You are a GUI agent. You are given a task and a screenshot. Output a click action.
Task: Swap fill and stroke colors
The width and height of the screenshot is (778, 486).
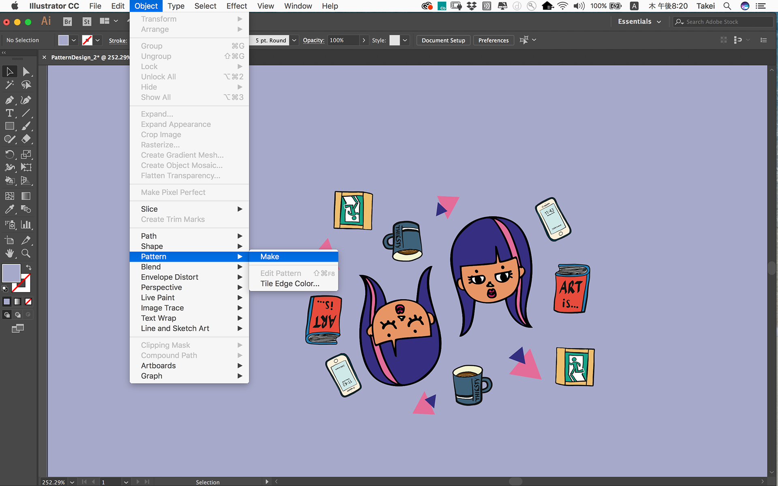pyautogui.click(x=29, y=267)
